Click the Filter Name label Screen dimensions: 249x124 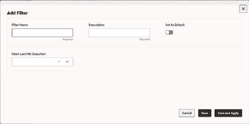(20, 25)
